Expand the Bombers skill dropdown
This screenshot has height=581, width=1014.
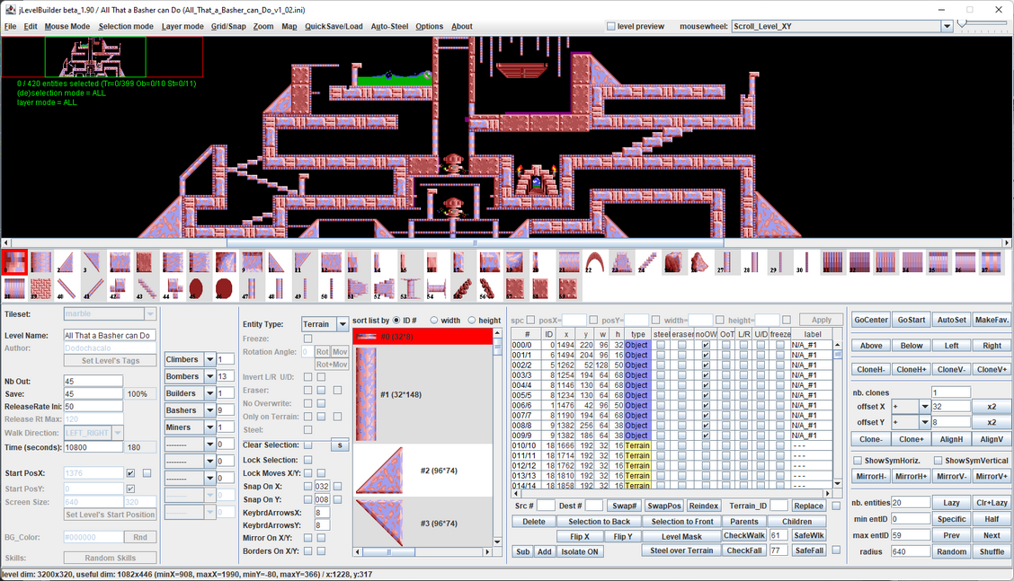click(x=209, y=376)
